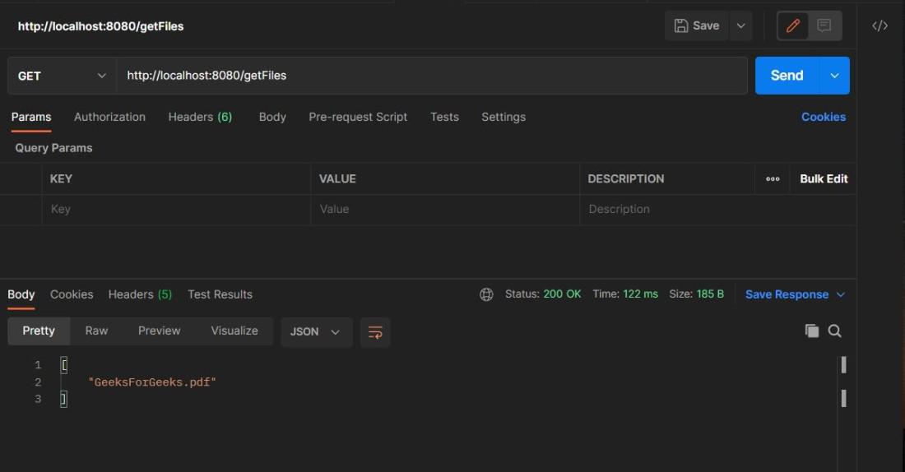Image resolution: width=905 pixels, height=472 pixels.
Task: Click the Size 185 B value
Action: point(710,294)
